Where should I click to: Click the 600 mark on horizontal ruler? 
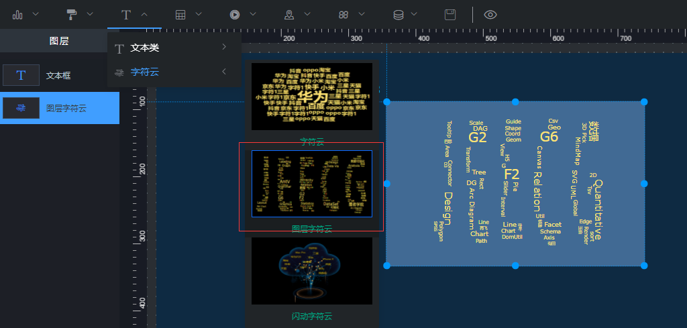558,38
